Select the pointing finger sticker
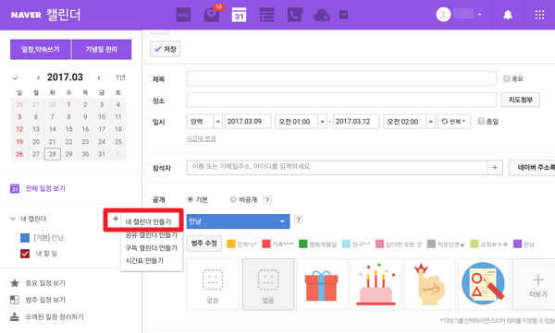The image size is (555, 333). pyautogui.click(x=430, y=284)
